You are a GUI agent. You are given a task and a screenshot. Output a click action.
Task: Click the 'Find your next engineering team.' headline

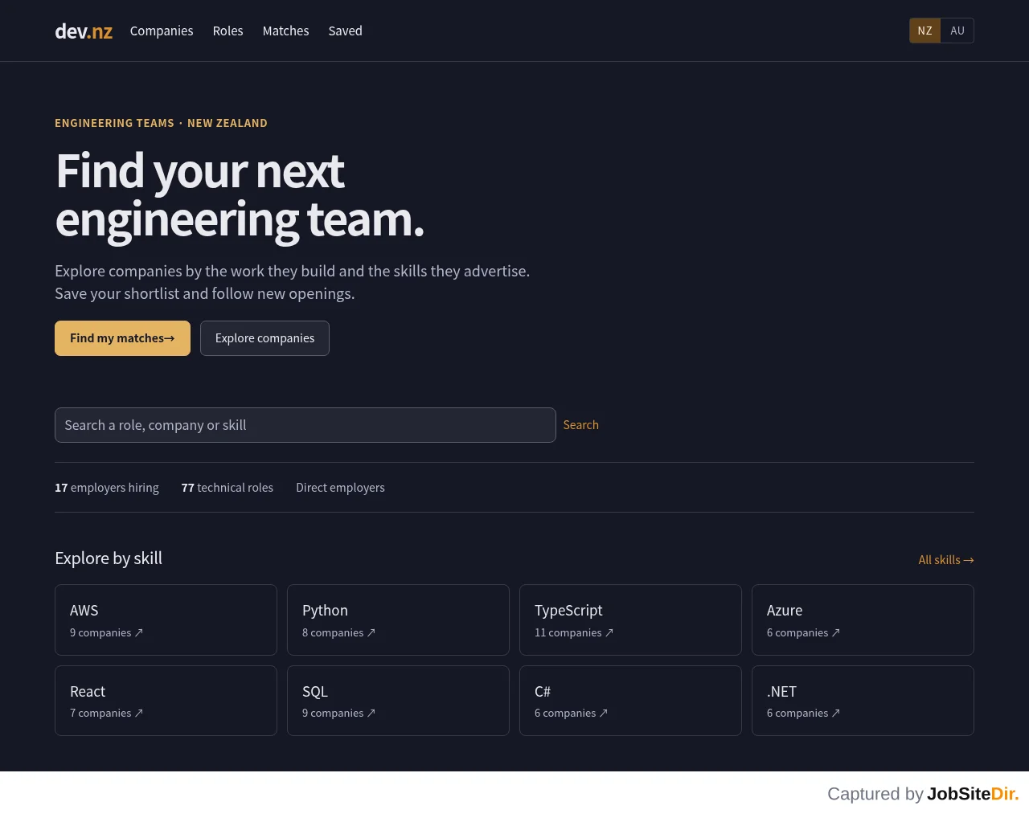[240, 195]
